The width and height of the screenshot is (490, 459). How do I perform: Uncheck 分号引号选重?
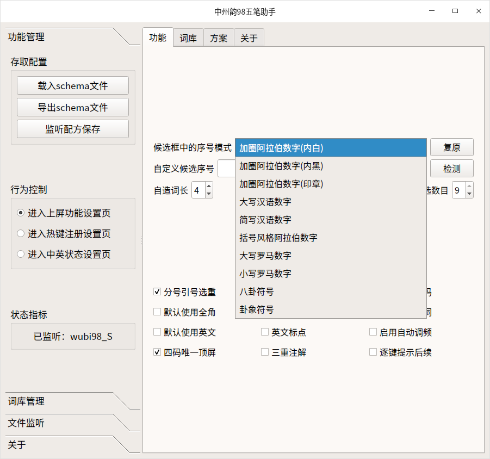point(157,291)
